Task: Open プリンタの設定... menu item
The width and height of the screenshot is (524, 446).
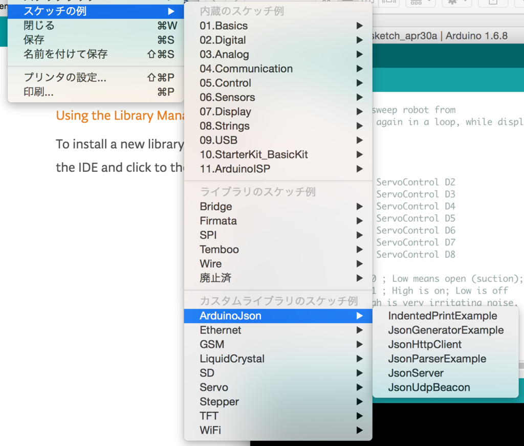Action: [96, 78]
